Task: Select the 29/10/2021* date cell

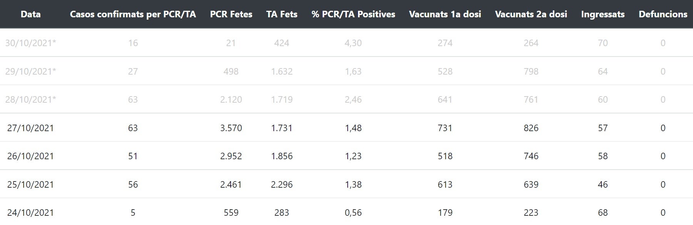Action: click(30, 72)
